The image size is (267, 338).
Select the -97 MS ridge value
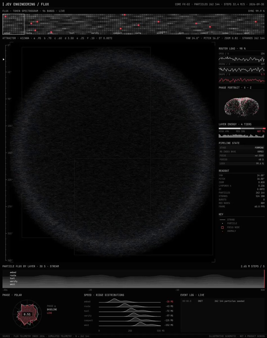[169, 316]
